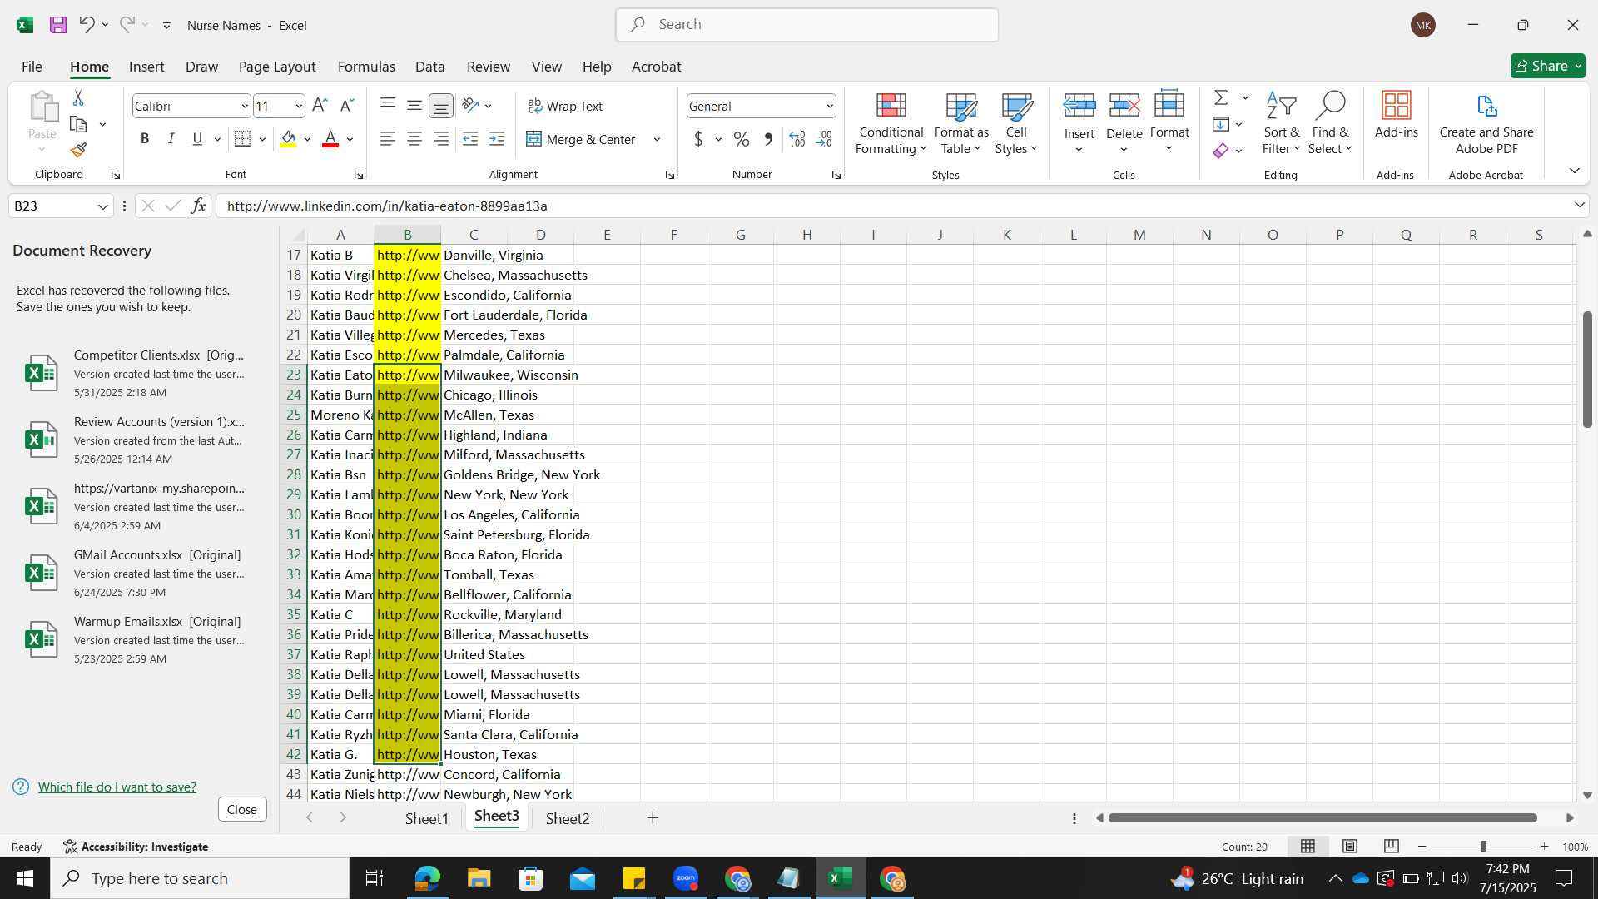Decrease indent in Alignment group
Viewport: 1598px width, 899px height.
470,139
